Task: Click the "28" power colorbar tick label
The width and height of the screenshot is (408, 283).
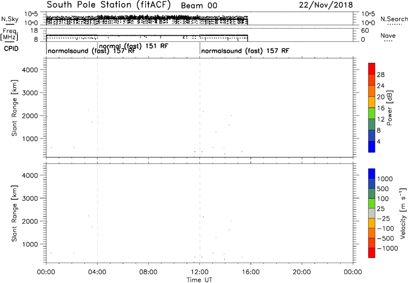Action: click(380, 75)
